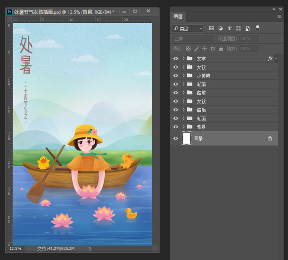Viewport: 288px width, 260px height.
Task: Toggle effects list arrow beside fx
Action: [276, 59]
